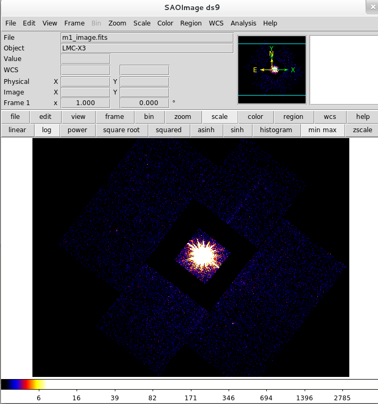The height and width of the screenshot is (404, 378).
Task: Open the Zoom menu
Action: tap(117, 23)
